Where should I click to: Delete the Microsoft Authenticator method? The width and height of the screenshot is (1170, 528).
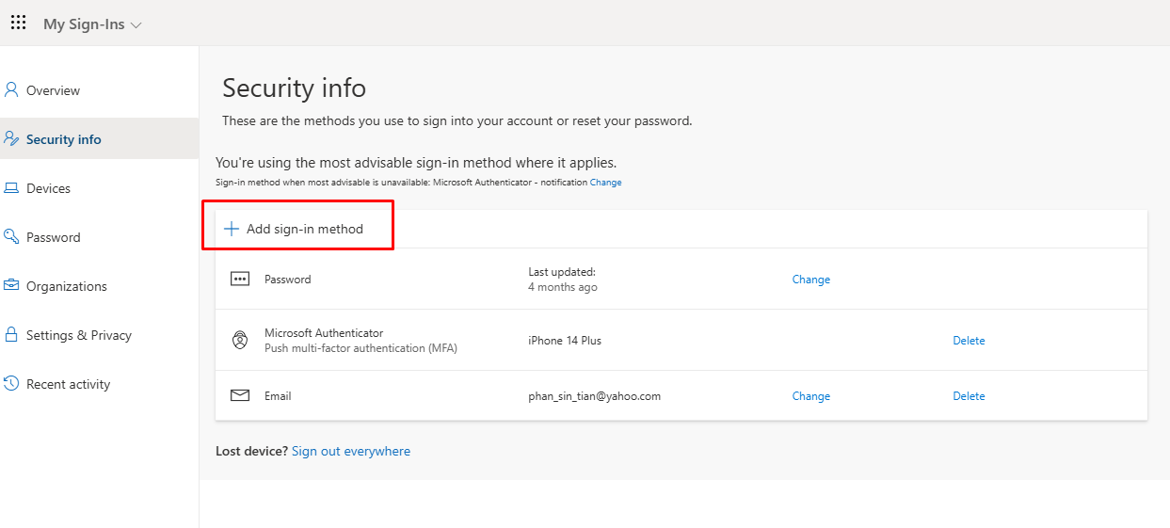(969, 341)
